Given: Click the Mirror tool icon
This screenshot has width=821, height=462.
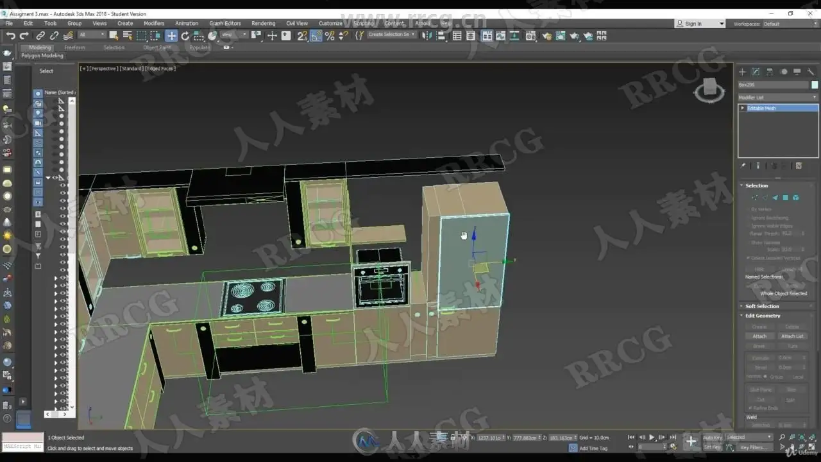Looking at the screenshot, I should pyautogui.click(x=427, y=36).
